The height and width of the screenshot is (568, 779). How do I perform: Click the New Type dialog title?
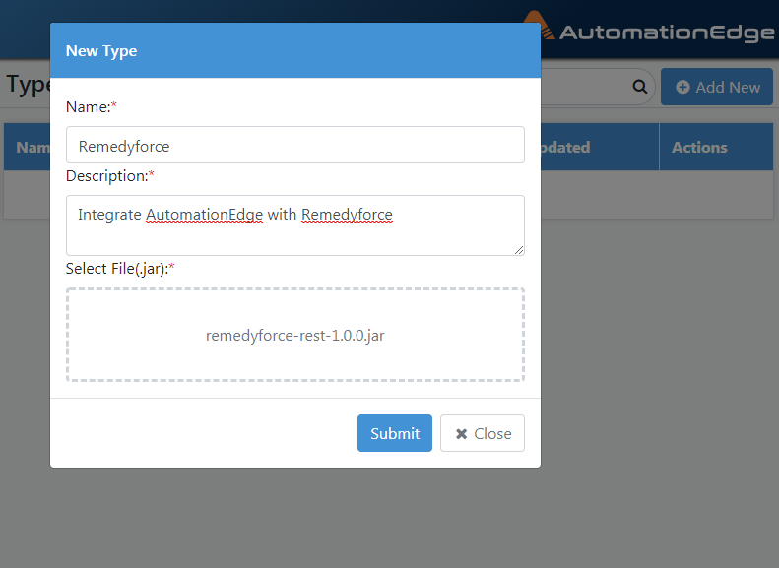point(101,51)
